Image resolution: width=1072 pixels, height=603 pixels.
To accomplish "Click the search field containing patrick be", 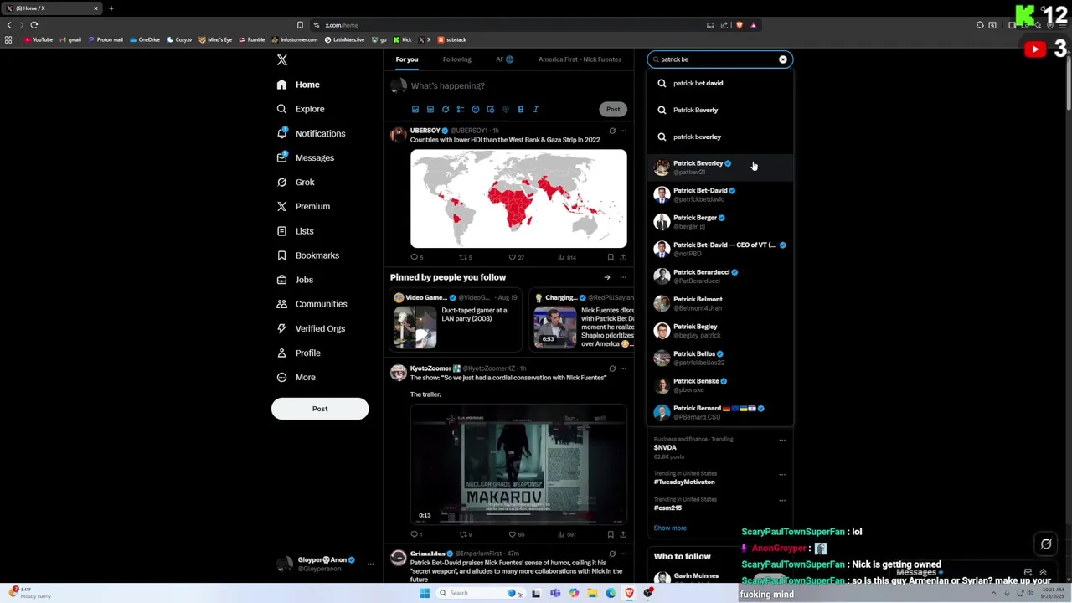I will pos(719,59).
